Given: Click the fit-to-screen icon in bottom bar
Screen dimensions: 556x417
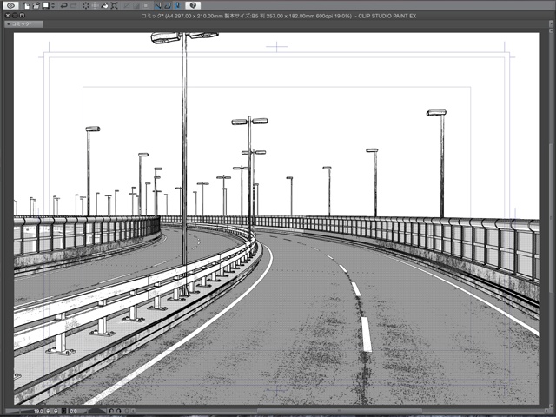Looking at the screenshot, I should coord(63,411).
